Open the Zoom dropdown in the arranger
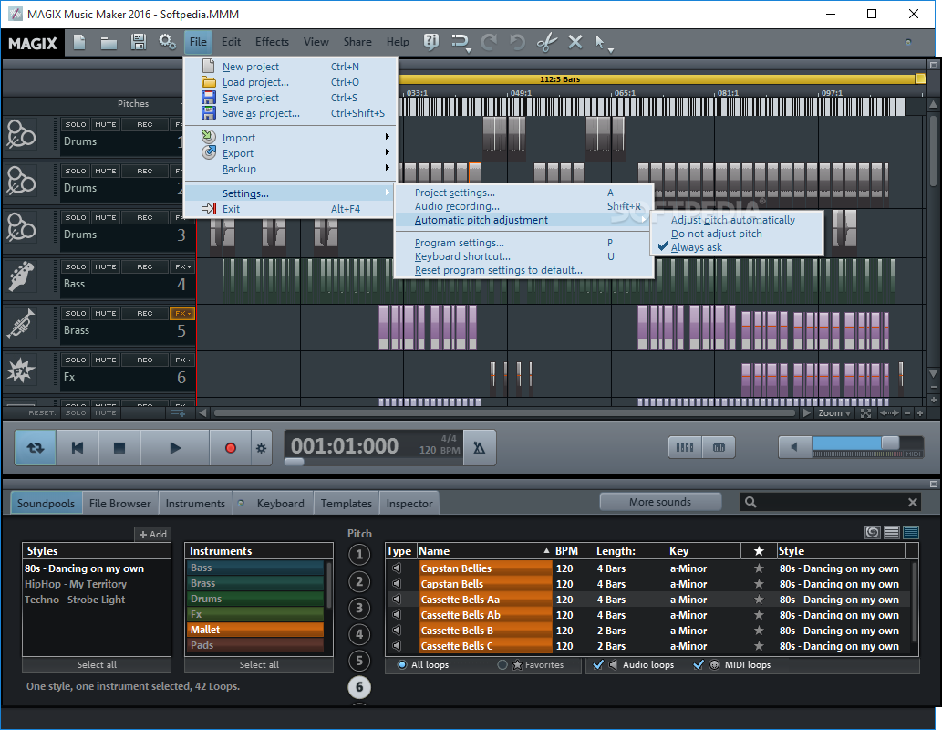The width and height of the screenshot is (942, 730). (x=834, y=413)
